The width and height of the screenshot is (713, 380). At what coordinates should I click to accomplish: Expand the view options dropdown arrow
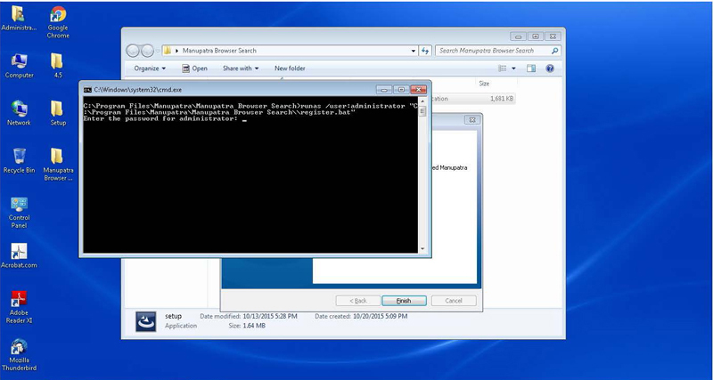click(514, 69)
